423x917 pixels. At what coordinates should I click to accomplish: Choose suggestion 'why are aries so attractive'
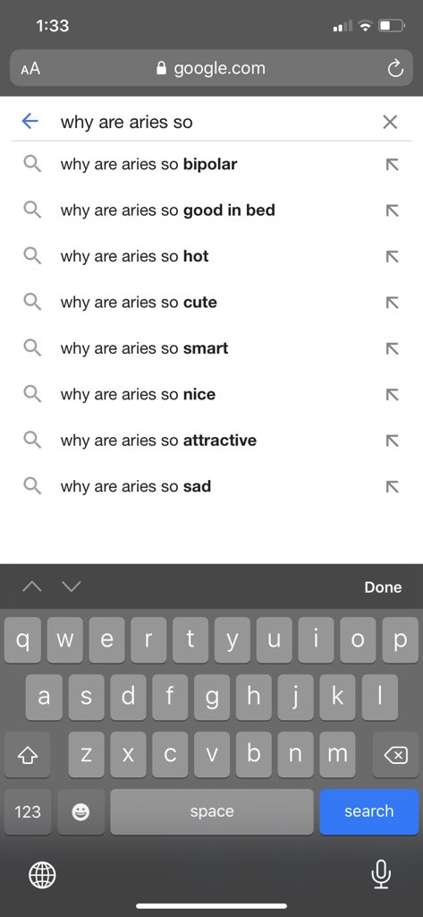[211, 441]
